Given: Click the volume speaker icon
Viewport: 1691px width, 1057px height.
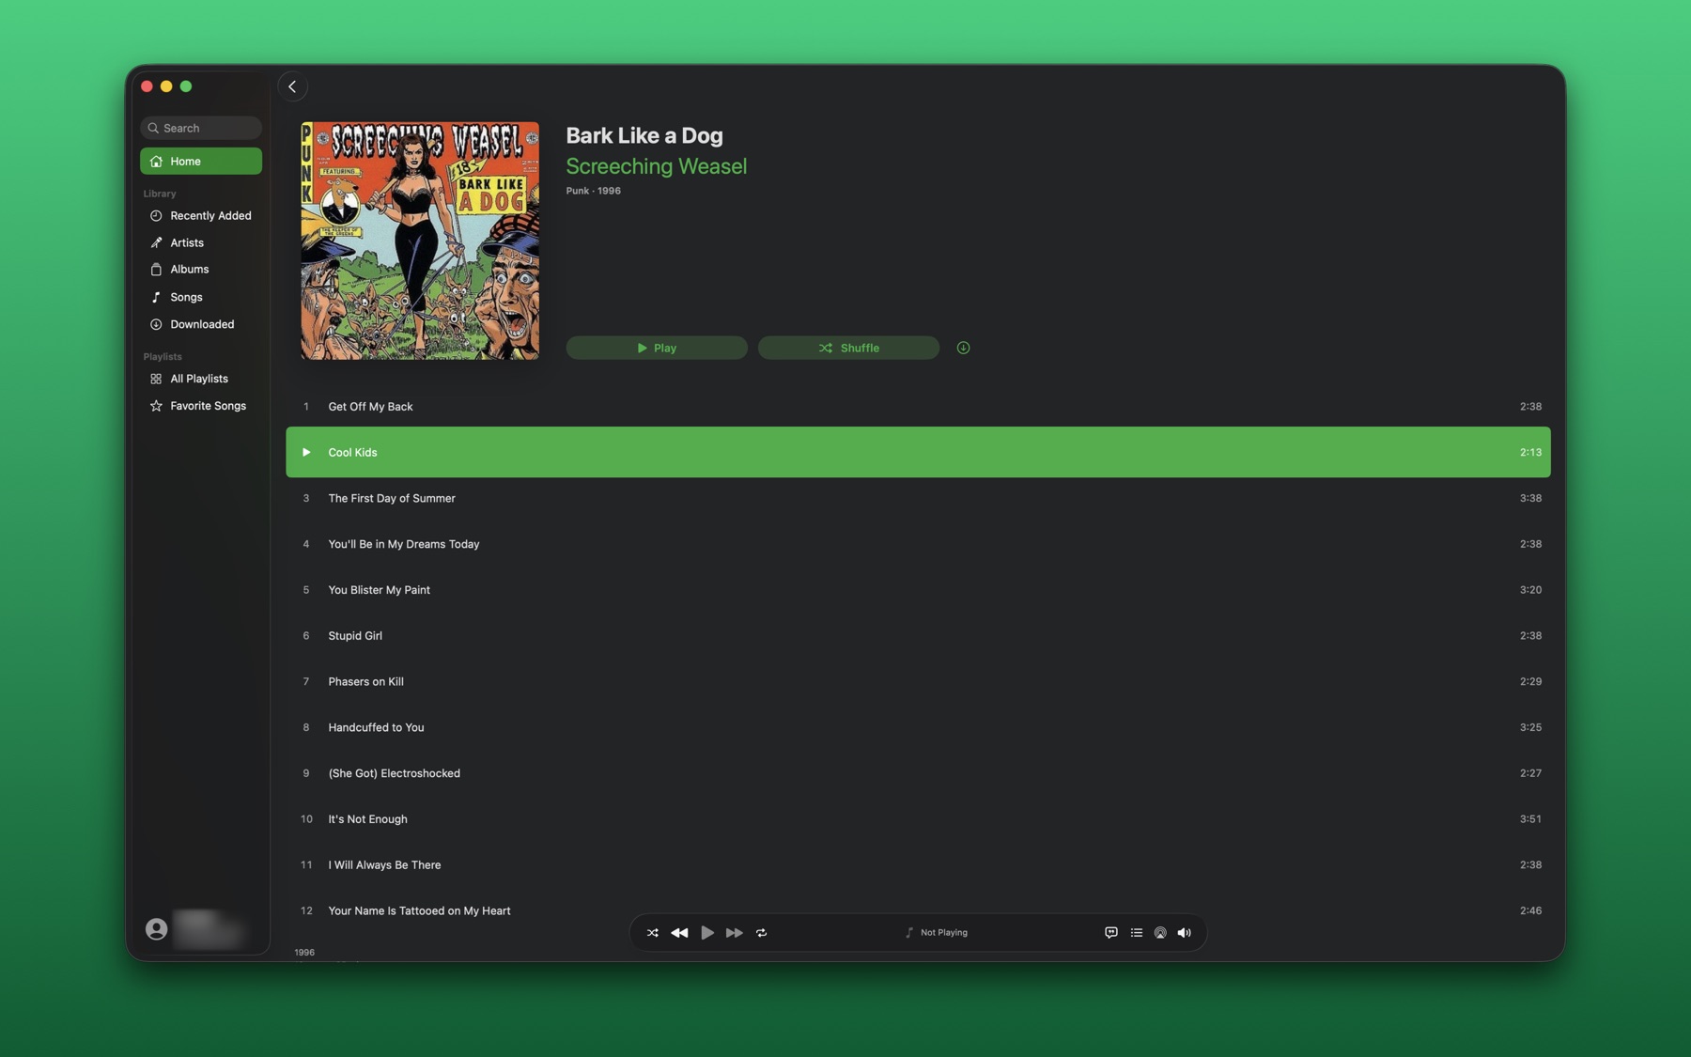Looking at the screenshot, I should coord(1185,933).
